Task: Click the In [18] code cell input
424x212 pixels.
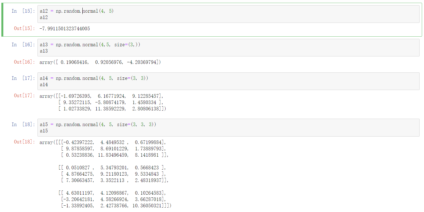Action: [x=228, y=127]
